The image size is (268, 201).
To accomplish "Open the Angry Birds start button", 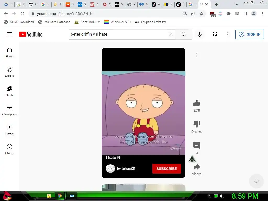I will (x=7, y=196).
